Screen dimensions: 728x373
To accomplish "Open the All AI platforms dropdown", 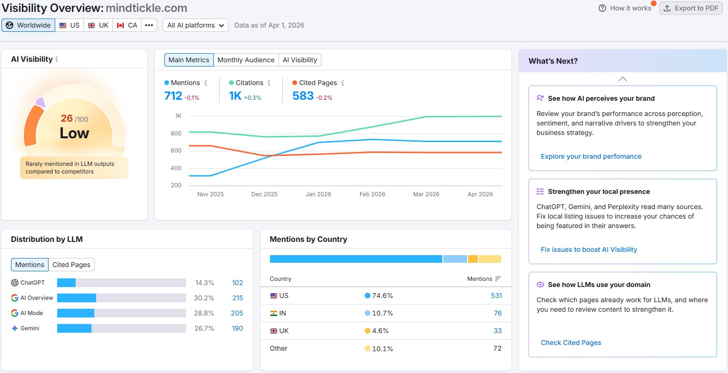I will pos(195,25).
